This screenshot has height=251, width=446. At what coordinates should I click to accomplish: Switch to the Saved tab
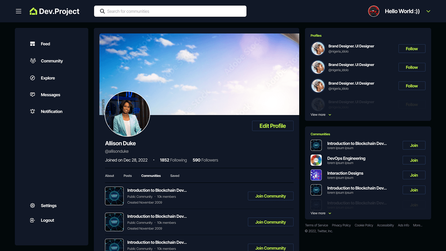pos(175,176)
